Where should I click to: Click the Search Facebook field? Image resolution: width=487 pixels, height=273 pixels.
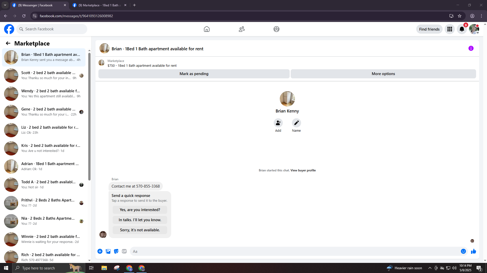(52, 29)
